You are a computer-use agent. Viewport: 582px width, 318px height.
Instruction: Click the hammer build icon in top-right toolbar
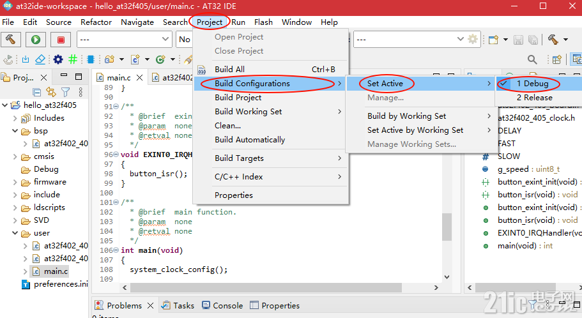[553, 40]
